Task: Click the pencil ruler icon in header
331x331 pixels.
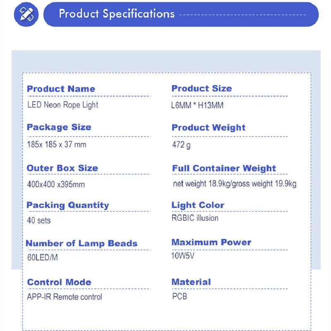Action: (x=26, y=14)
